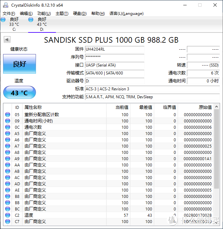Screen dimensions: 223x229
Task: Minimize the CrystalDiskInfo window
Action: pyautogui.click(x=185, y=5)
